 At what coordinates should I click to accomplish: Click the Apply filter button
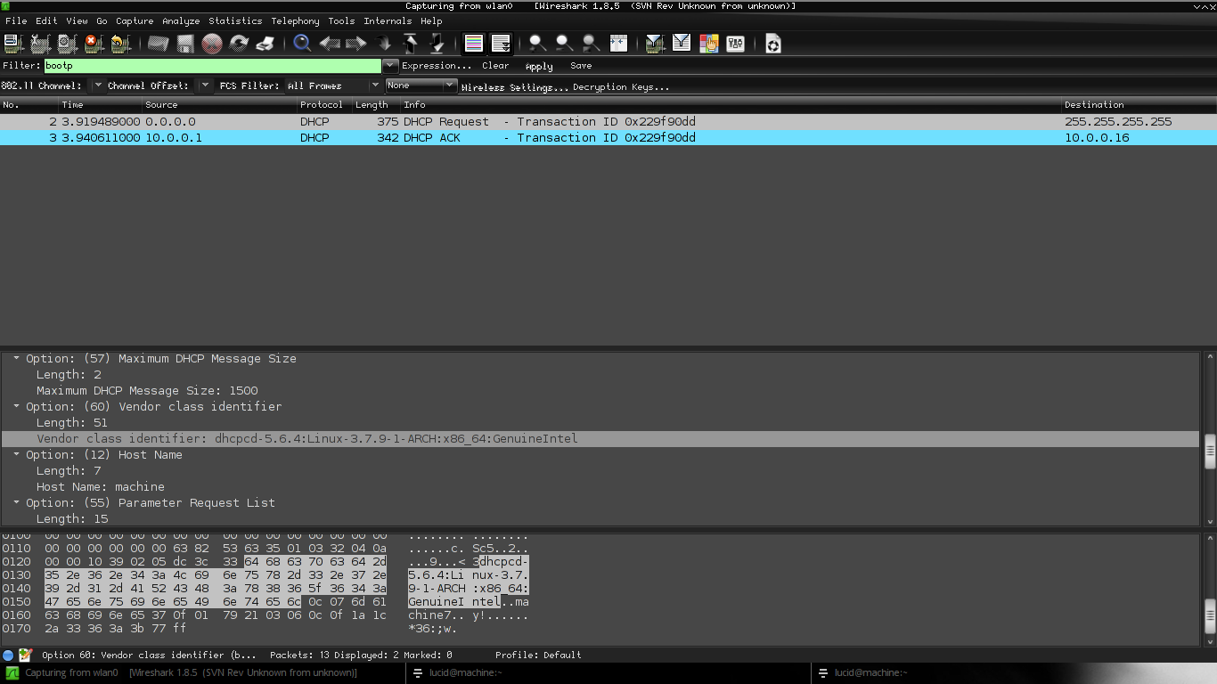coord(539,66)
